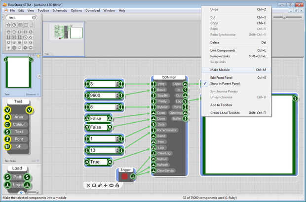Clear the toolbox search field
The image size is (306, 202).
[x=34, y=18]
